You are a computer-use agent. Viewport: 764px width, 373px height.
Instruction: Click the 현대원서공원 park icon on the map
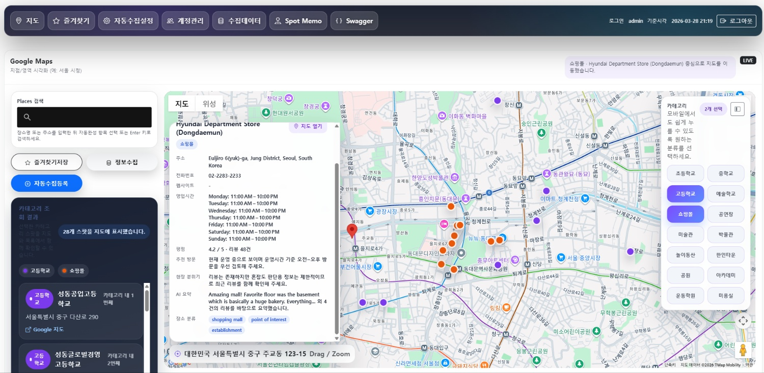265,112
